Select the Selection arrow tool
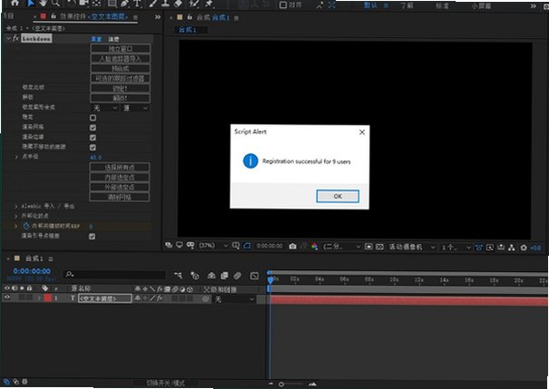 31,3
